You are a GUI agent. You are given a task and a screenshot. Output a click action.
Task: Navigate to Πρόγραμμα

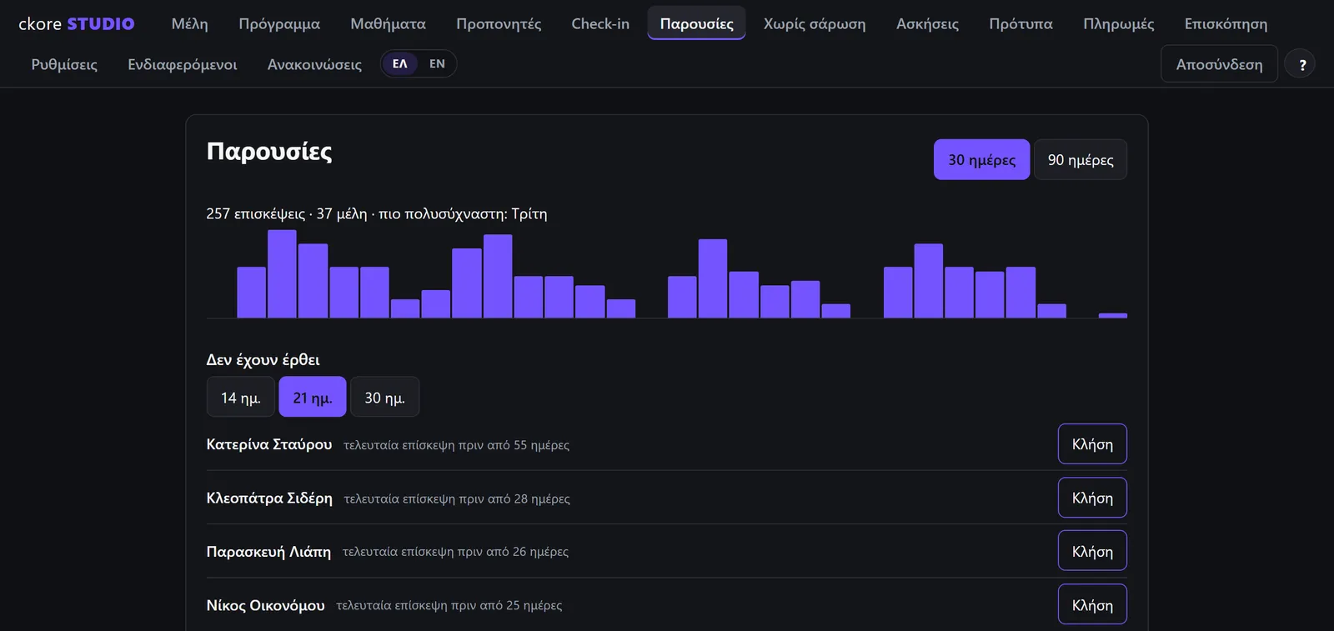279,23
